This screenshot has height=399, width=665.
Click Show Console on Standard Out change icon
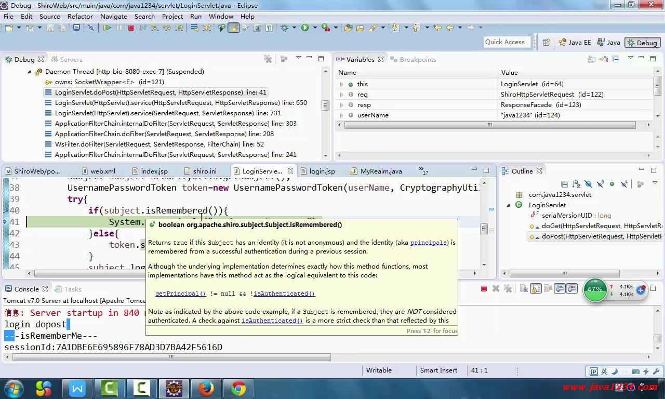point(560,288)
